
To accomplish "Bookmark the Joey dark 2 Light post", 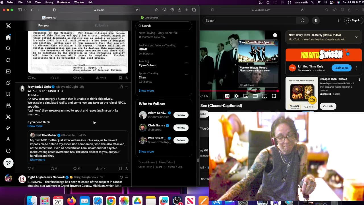I will pos(120,169).
